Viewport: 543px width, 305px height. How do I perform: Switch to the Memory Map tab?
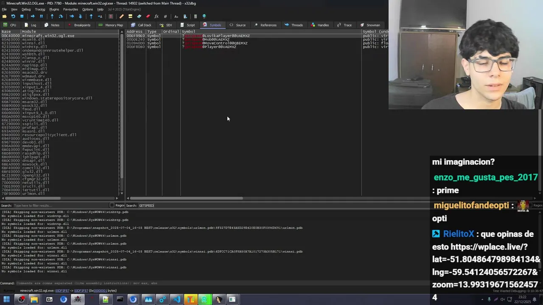111,25
